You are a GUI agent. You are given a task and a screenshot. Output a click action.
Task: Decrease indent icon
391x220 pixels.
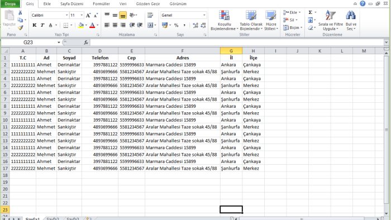click(x=132, y=25)
